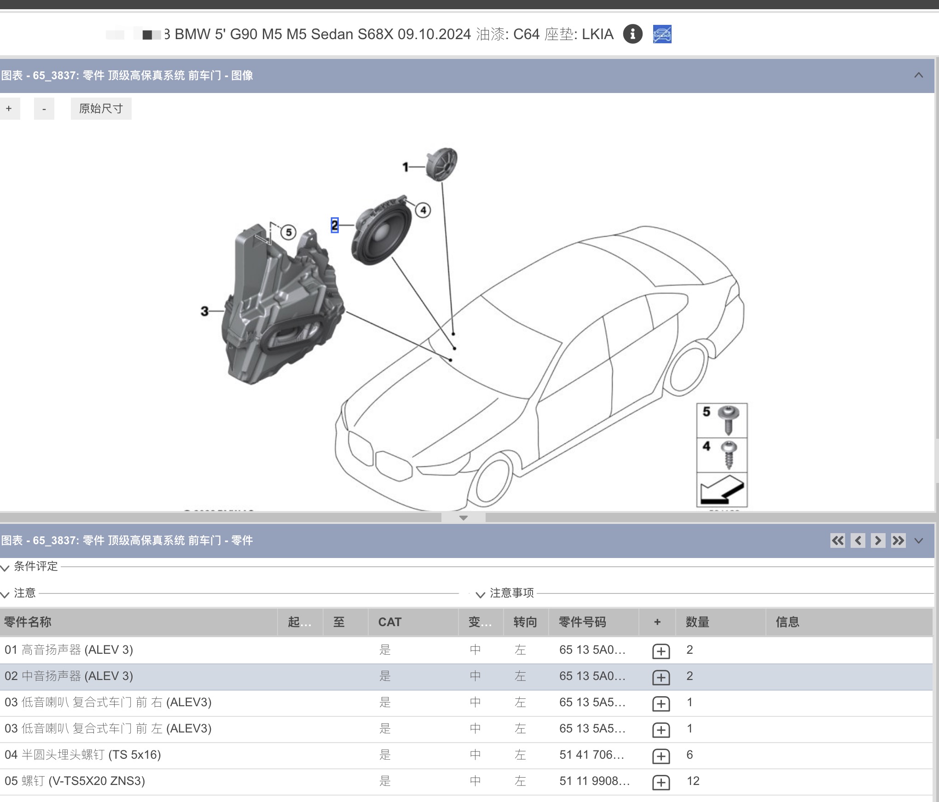
Task: Collapse the parts panel chevron
Action: [919, 540]
